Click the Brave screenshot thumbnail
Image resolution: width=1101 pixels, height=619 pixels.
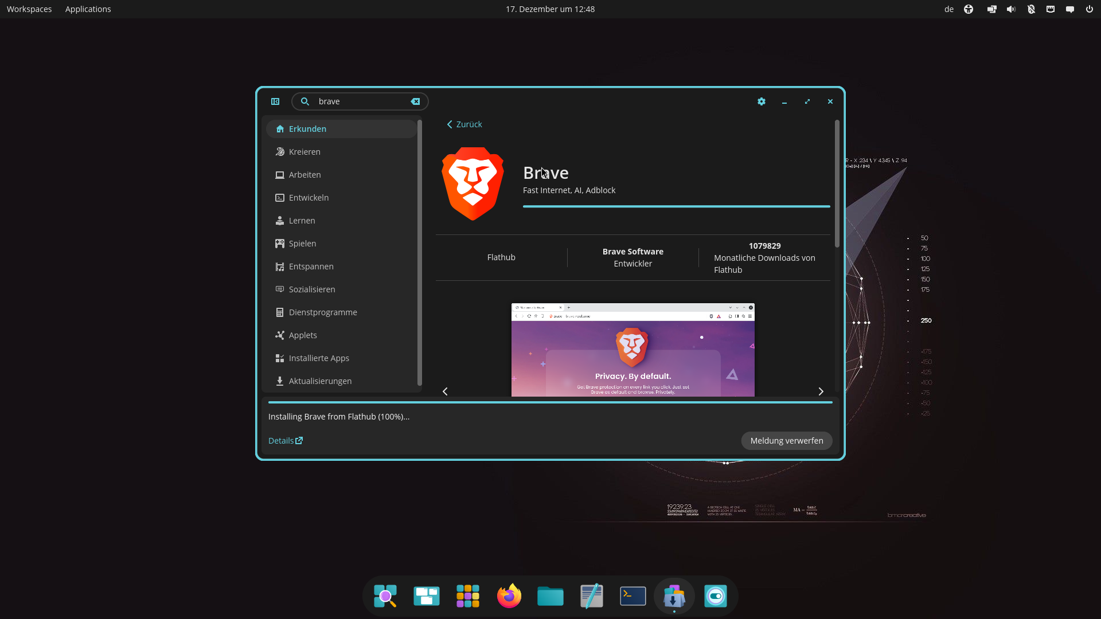tap(633, 350)
